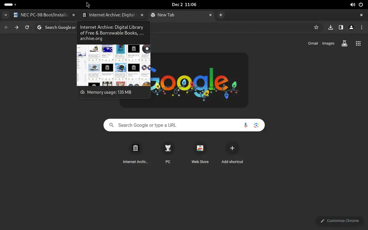Bookmark this tab with star icon
The width and height of the screenshot is (368, 230).
(x=316, y=27)
